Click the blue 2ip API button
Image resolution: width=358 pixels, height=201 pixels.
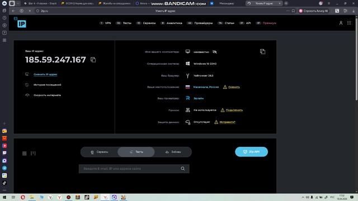pos(251,152)
